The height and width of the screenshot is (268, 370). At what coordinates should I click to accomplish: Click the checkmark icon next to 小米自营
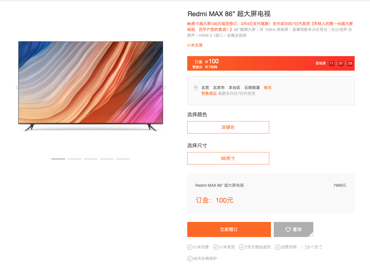[190, 247]
